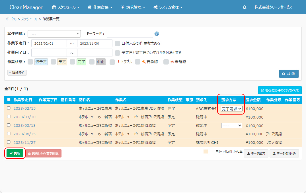Enable 日付未定の作業も含める checkbox

tap(117, 43)
